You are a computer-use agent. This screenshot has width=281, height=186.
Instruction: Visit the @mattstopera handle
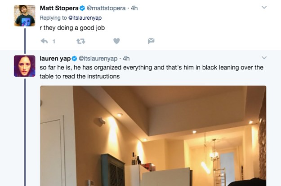tap(106, 8)
